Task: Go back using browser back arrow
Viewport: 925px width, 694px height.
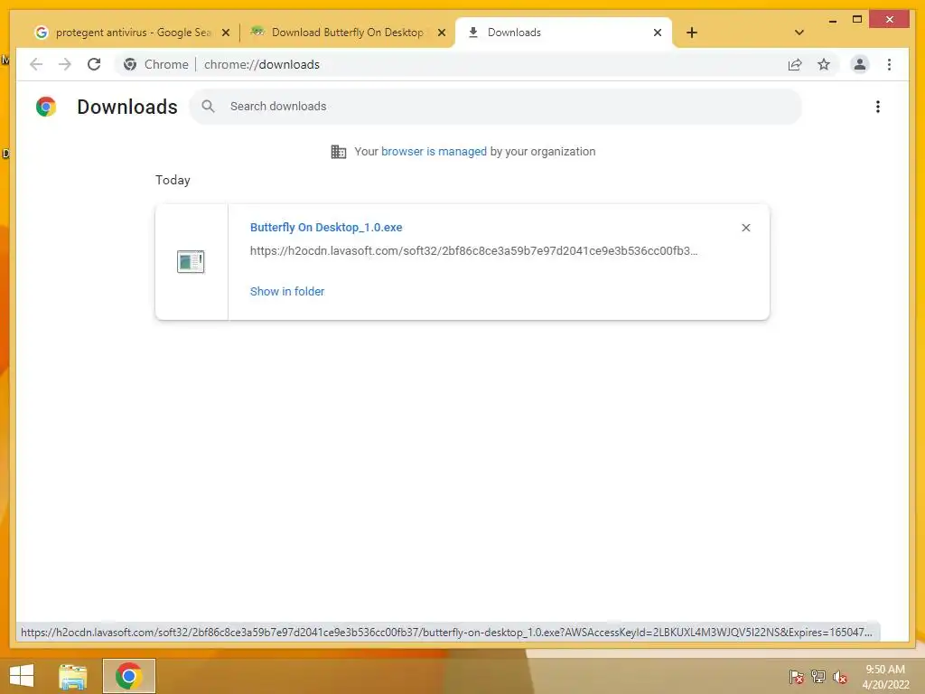Action: 36,64
